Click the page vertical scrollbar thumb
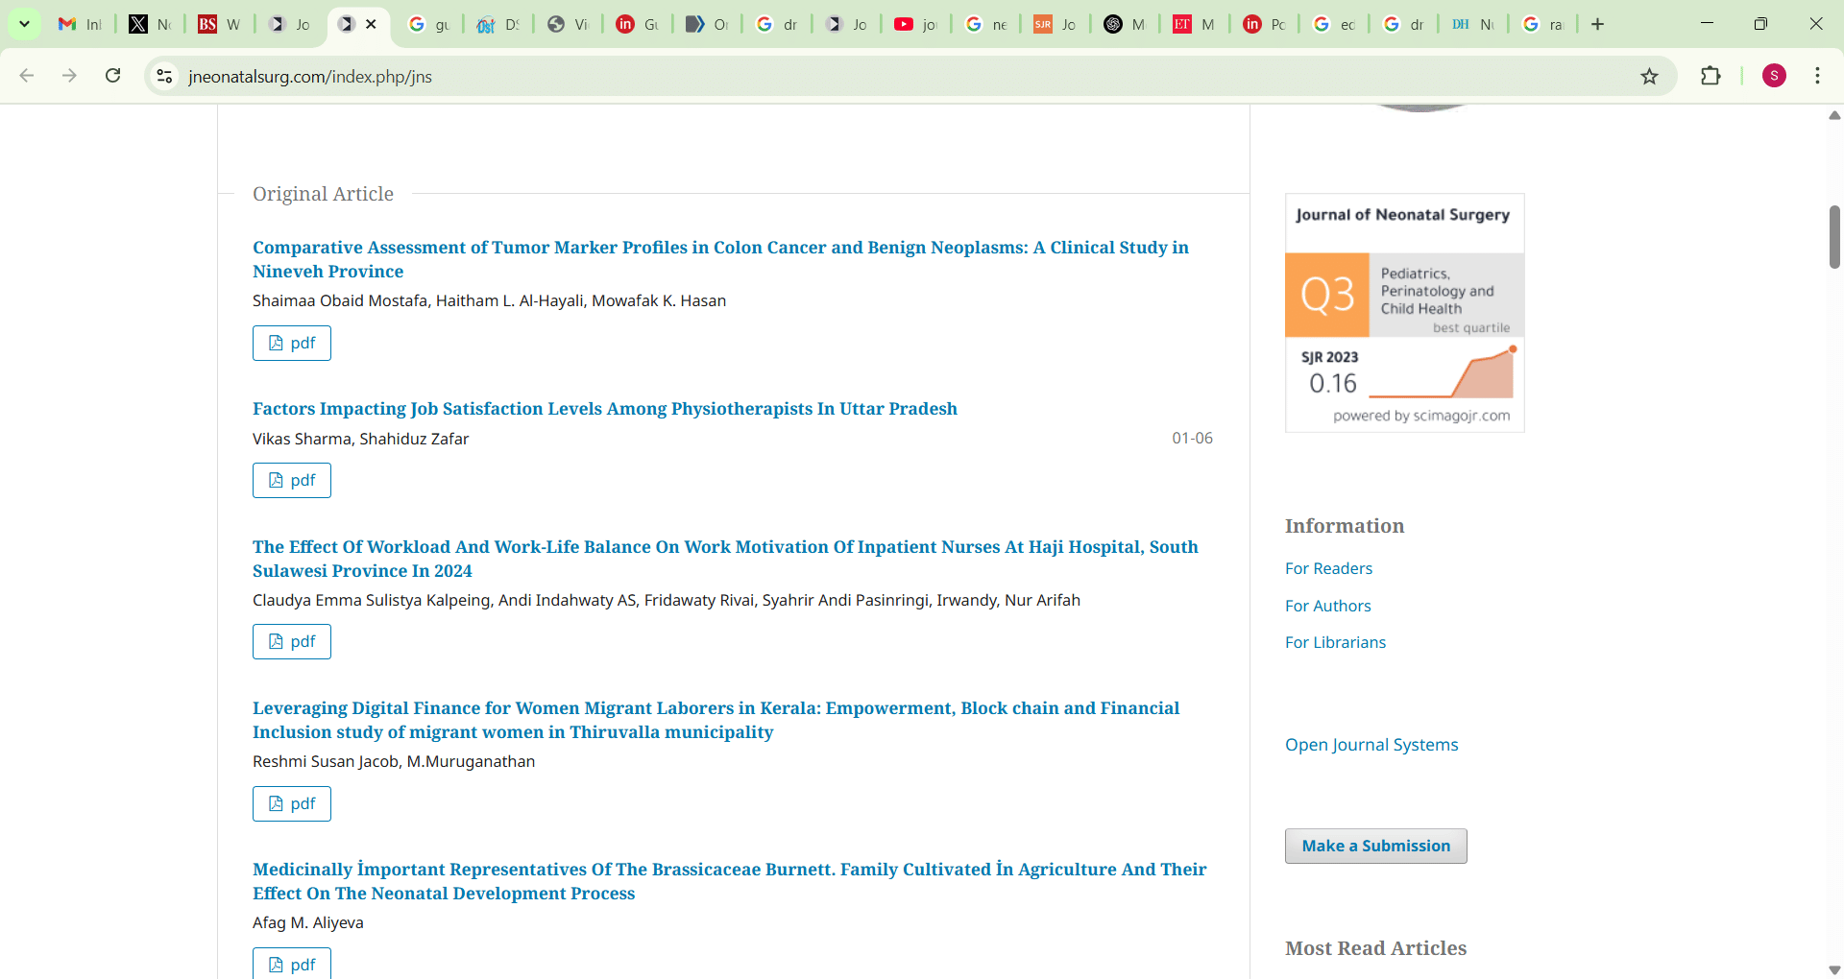This screenshot has height=979, width=1844. 1833,236
